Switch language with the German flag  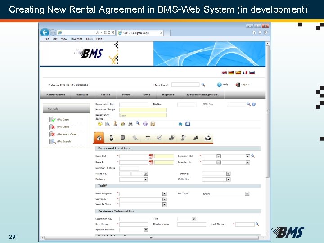tap(231, 72)
